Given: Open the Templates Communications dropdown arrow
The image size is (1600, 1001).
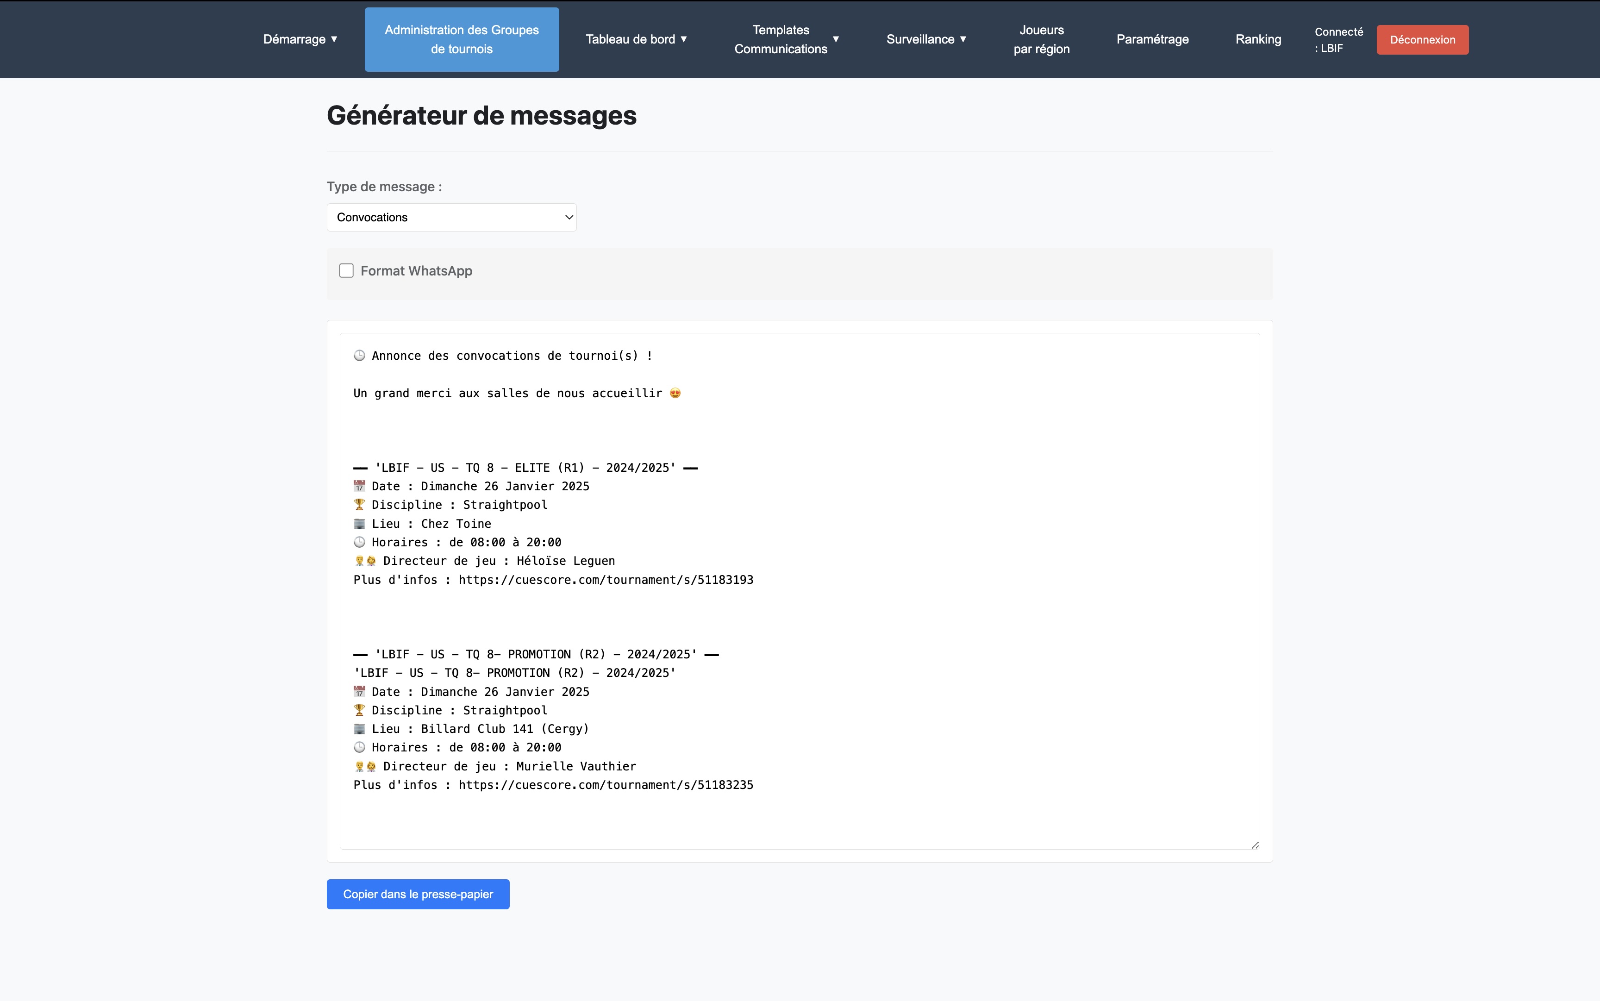Looking at the screenshot, I should [835, 39].
